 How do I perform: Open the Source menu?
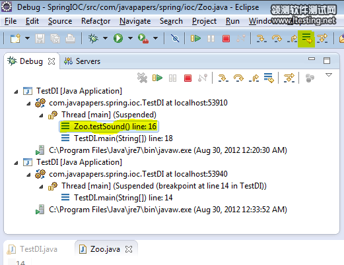point(60,21)
